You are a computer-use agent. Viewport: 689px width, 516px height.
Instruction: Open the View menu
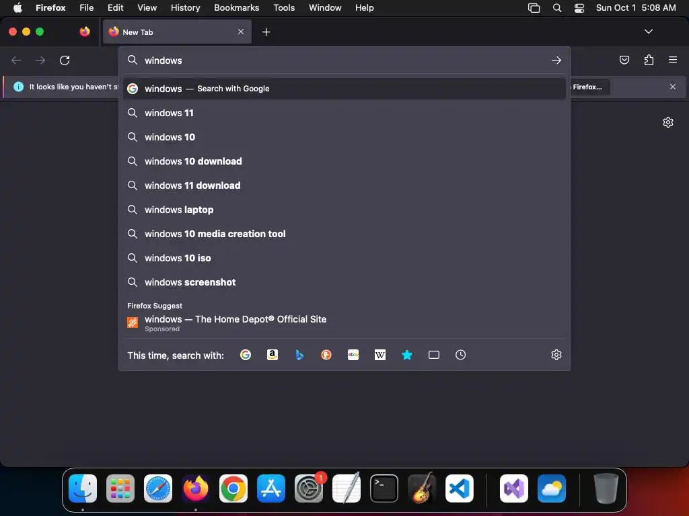[147, 7]
